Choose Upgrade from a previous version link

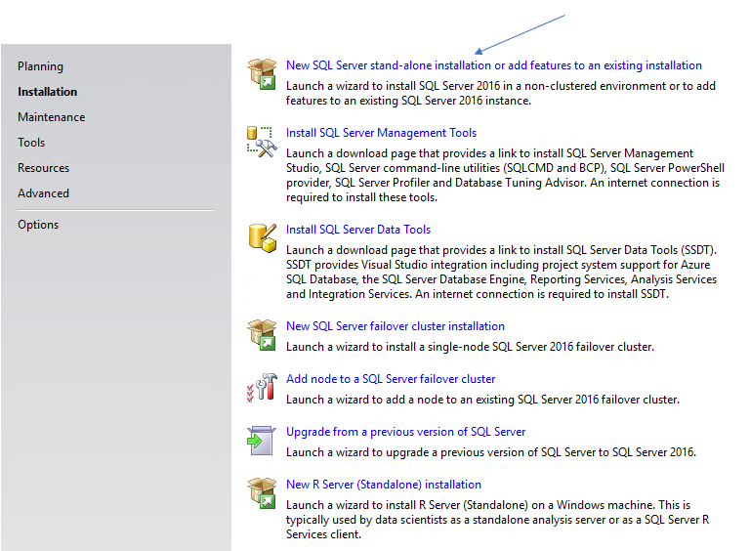pyautogui.click(x=405, y=432)
